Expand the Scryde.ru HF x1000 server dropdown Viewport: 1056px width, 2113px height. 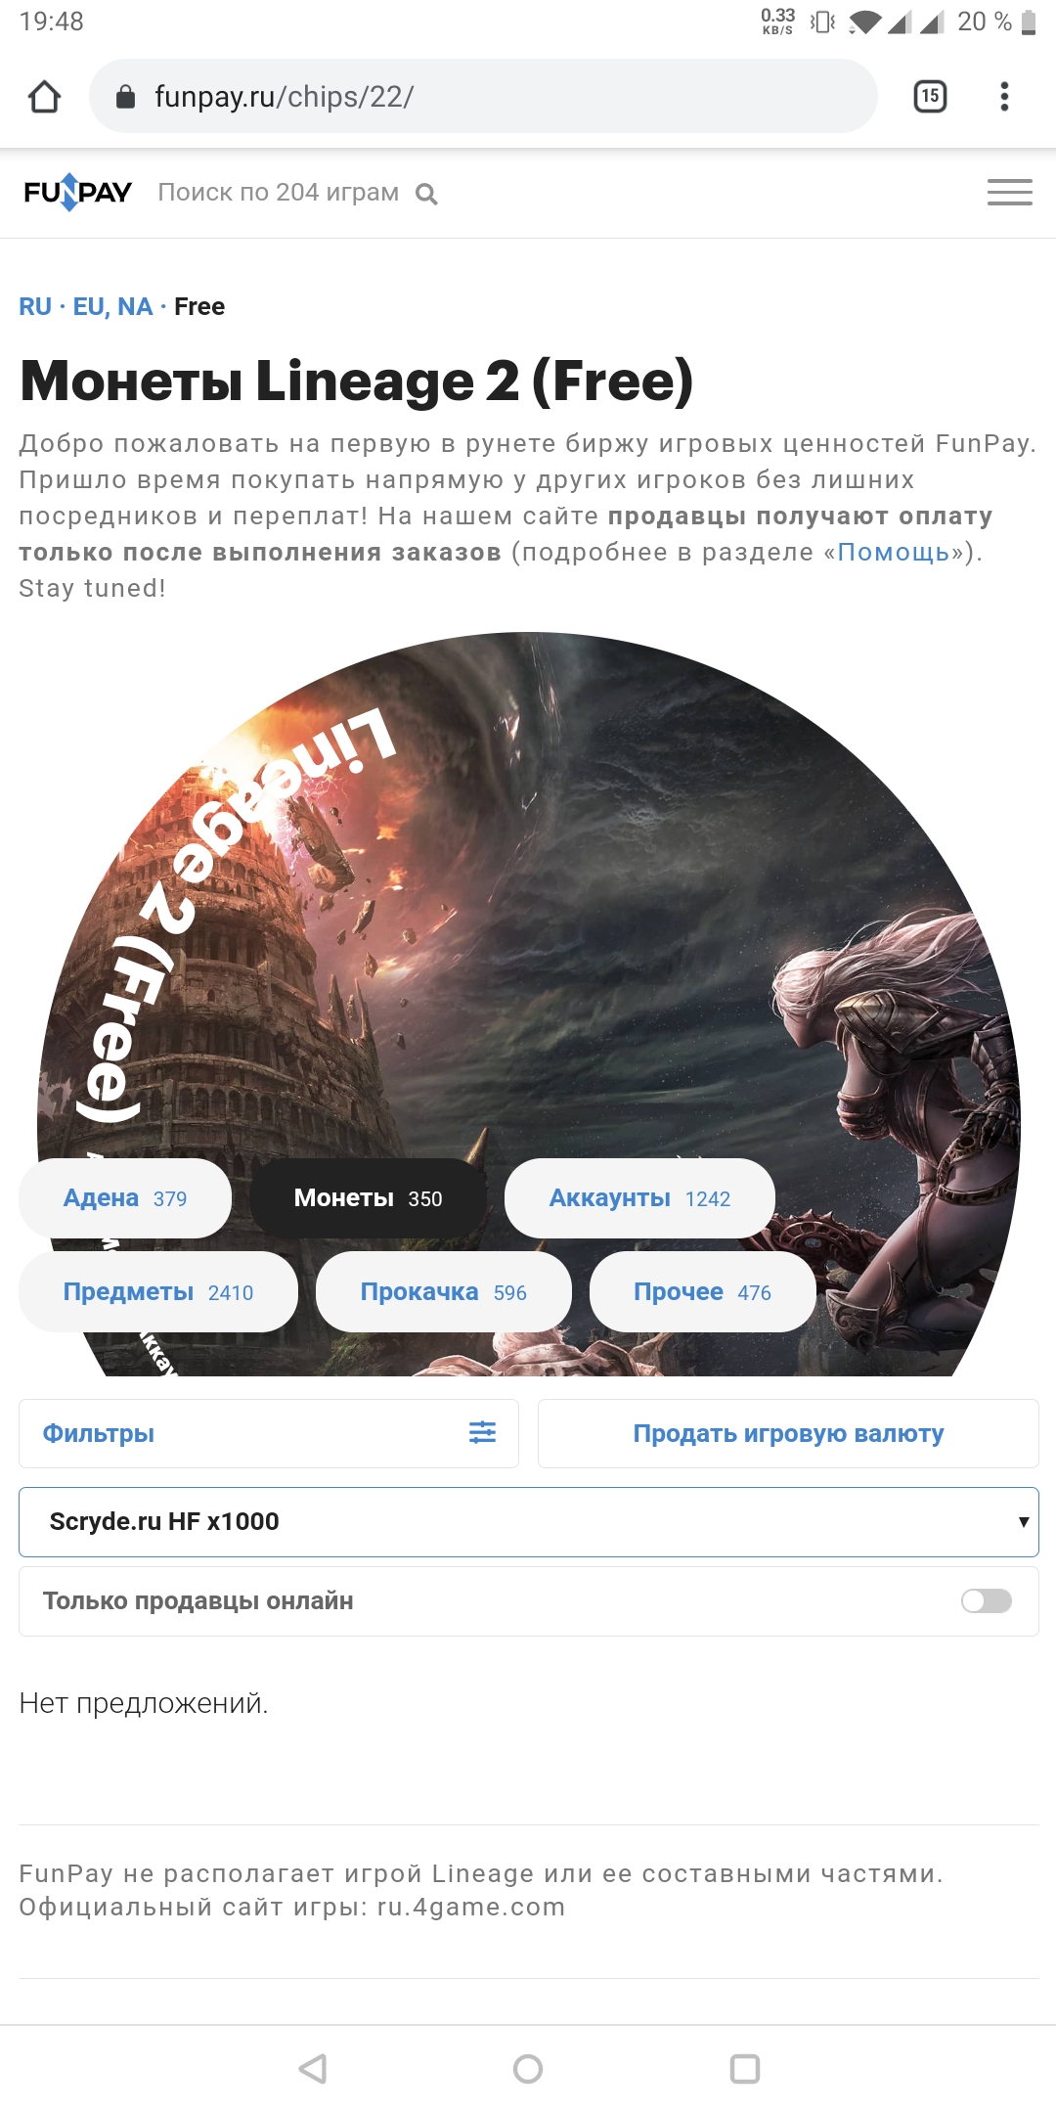(529, 1521)
